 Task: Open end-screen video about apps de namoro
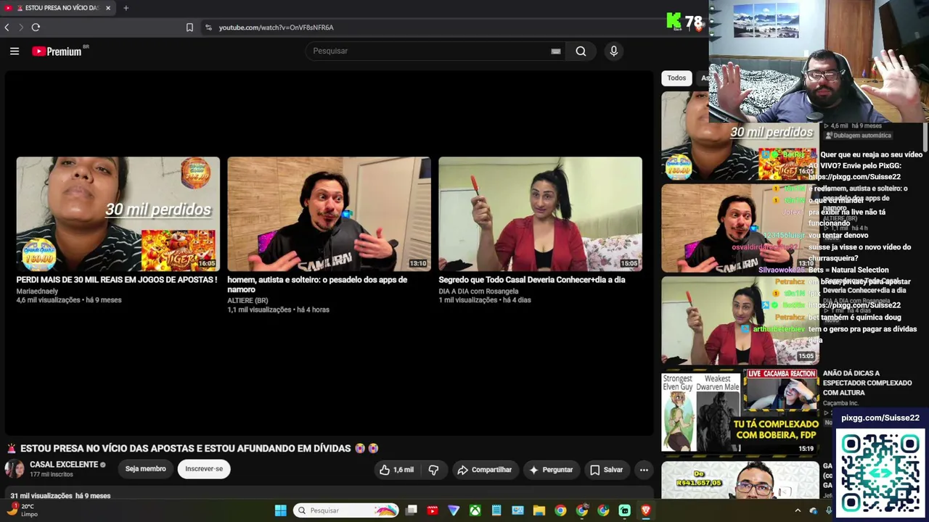pos(329,214)
